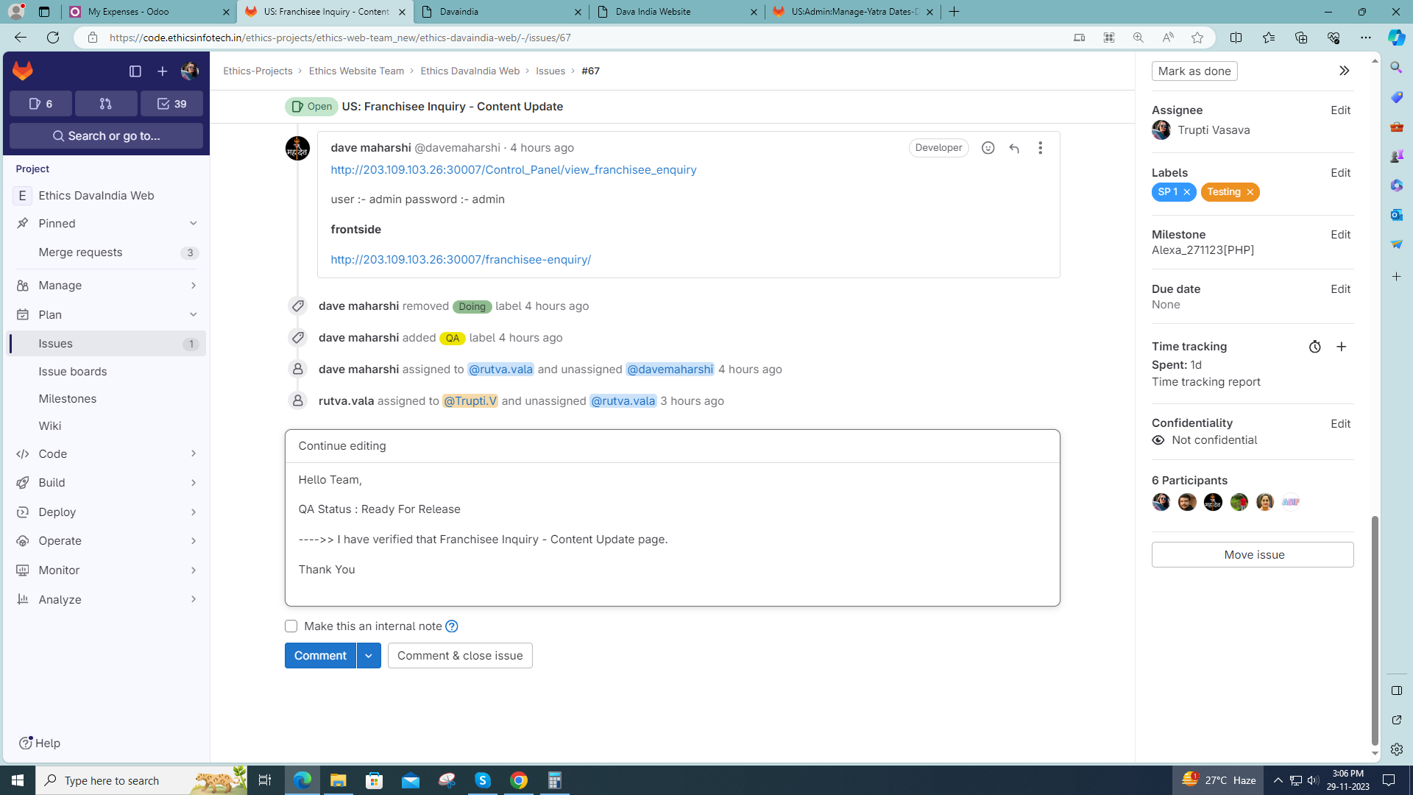Remove the SP 1 label
The width and height of the screenshot is (1413, 795).
(x=1187, y=192)
